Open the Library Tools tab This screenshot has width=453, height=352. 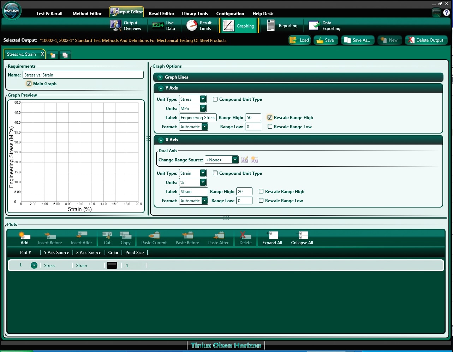[x=195, y=14]
